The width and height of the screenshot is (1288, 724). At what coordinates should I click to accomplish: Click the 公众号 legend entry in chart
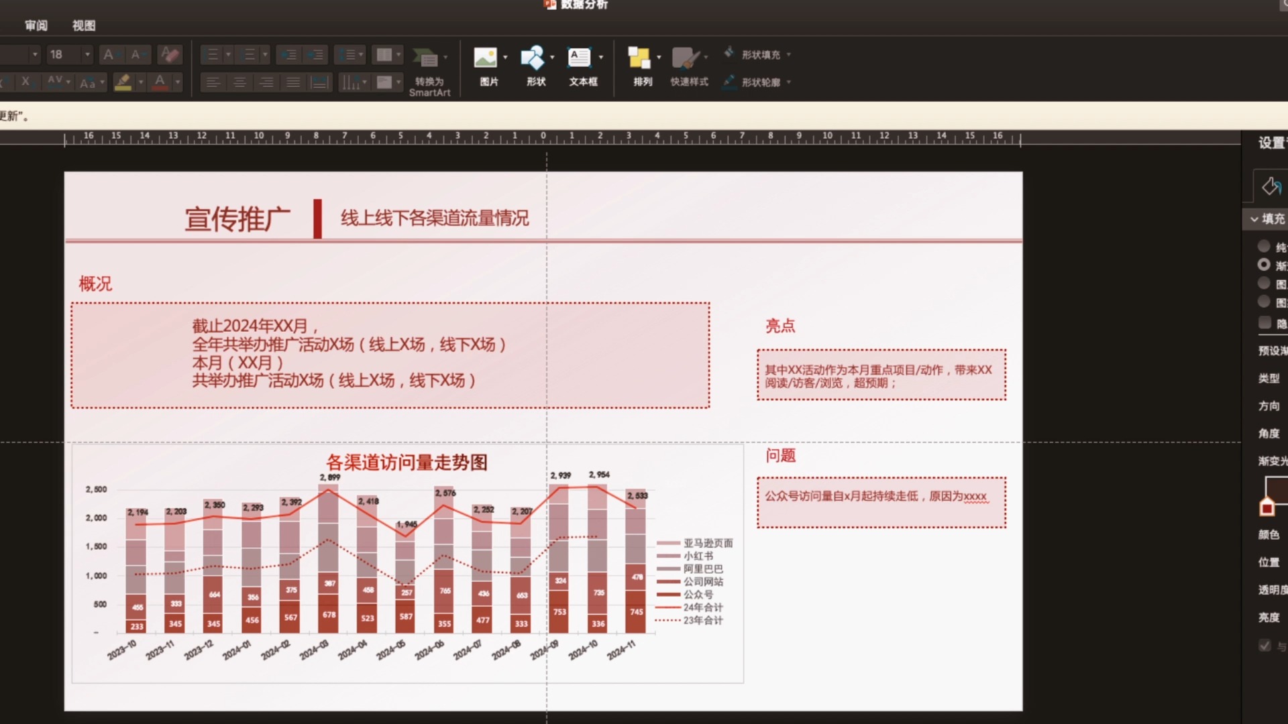point(684,595)
